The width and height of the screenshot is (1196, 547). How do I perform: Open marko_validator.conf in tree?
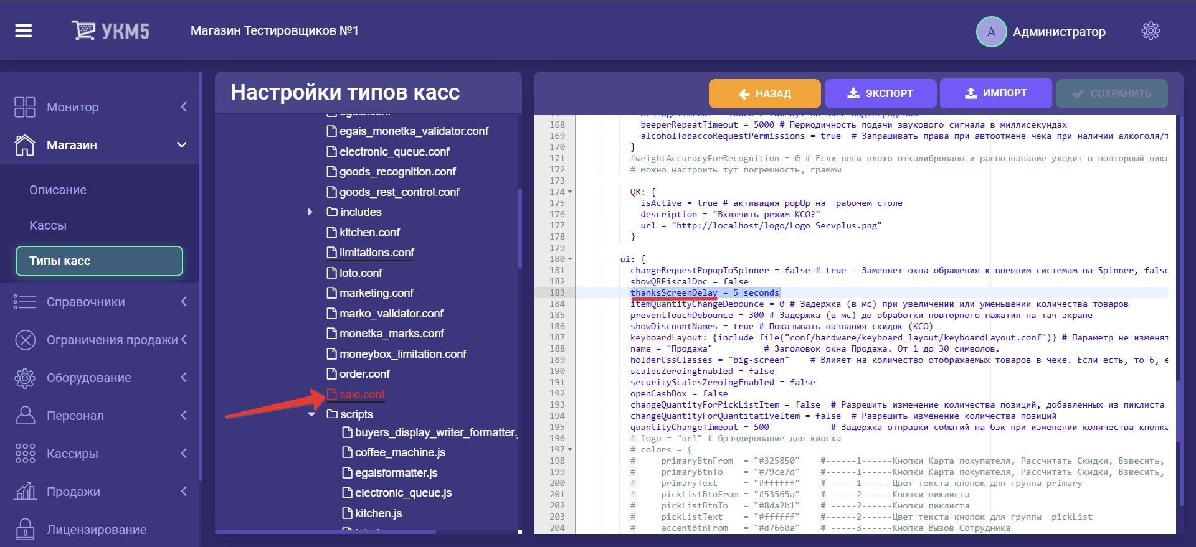pyautogui.click(x=391, y=314)
